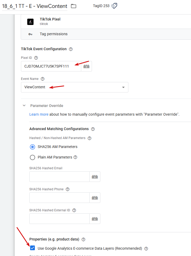Click the TagID 253 tag icon

(x=114, y=6)
